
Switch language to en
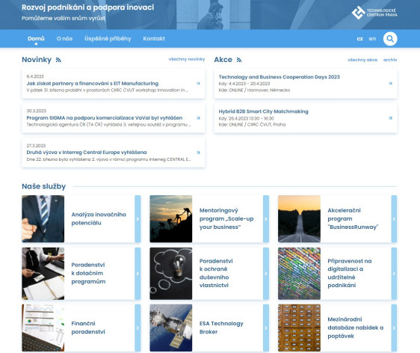click(x=372, y=39)
